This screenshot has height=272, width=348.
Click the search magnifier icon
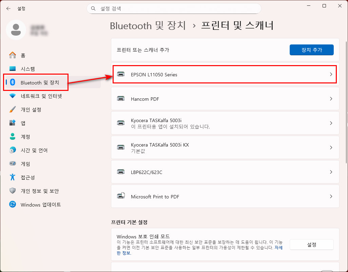pos(93,8)
